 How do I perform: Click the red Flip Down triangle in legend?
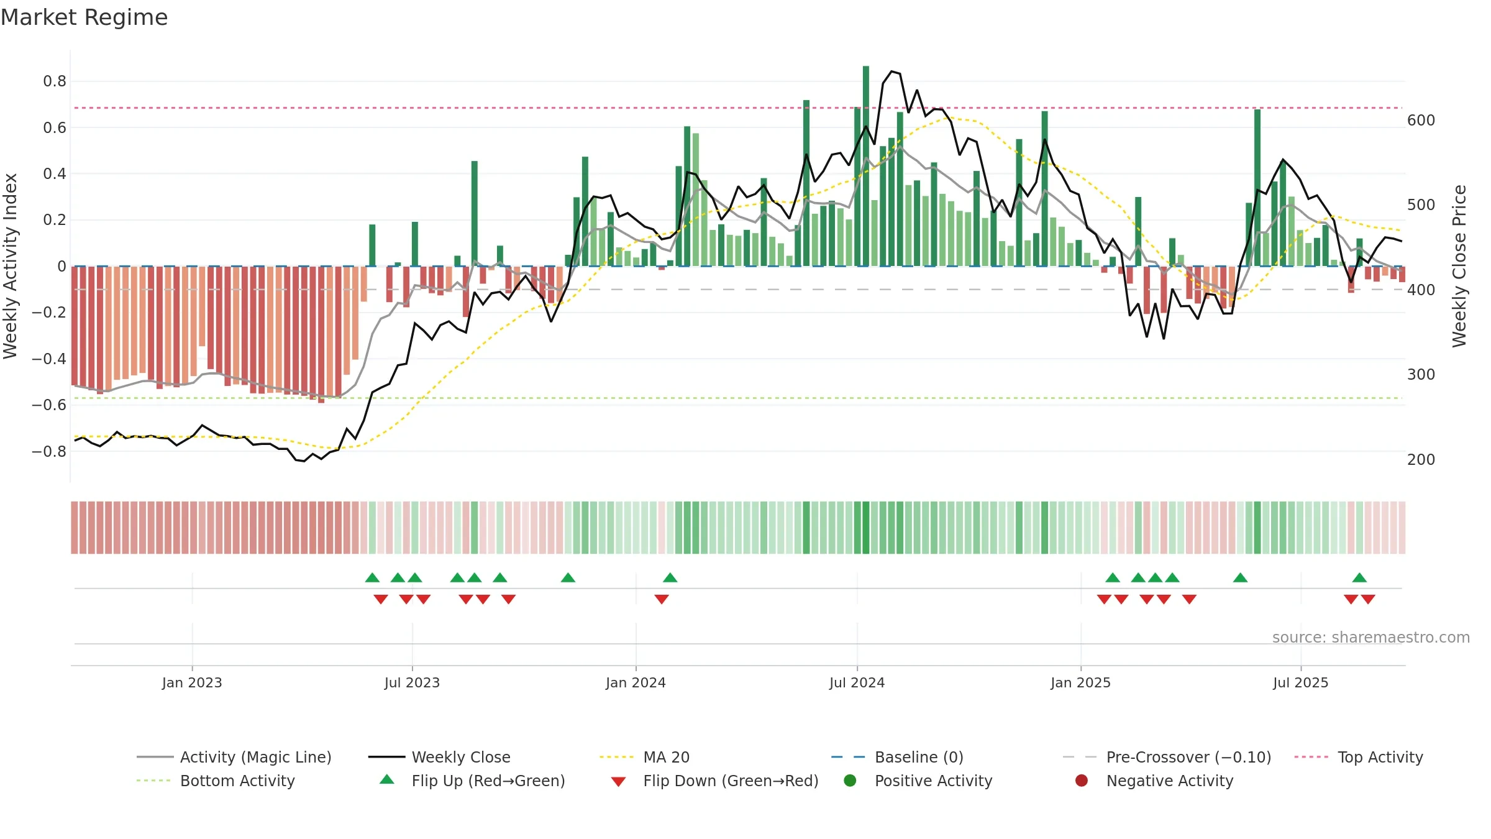618,782
